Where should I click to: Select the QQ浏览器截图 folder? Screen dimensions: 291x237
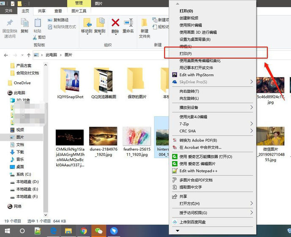tap(104, 83)
